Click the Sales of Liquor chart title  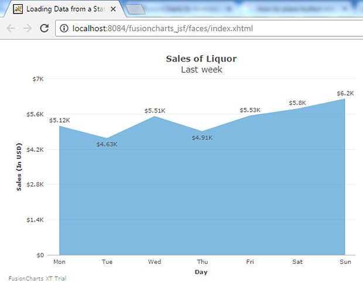(x=201, y=59)
